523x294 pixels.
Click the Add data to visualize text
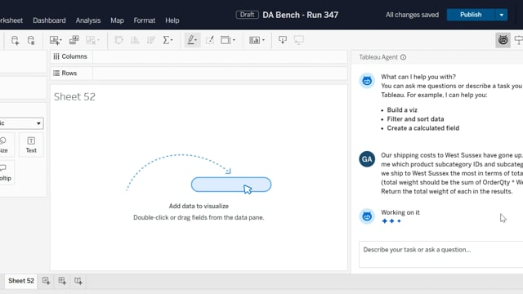[199, 206]
